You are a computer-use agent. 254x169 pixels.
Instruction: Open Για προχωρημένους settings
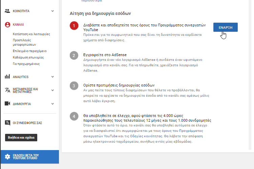click(26, 64)
